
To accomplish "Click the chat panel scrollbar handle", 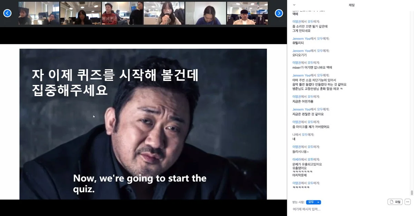I will [412, 193].
